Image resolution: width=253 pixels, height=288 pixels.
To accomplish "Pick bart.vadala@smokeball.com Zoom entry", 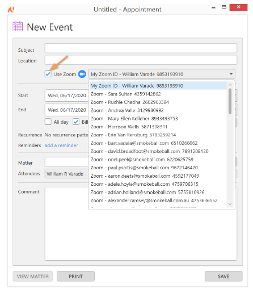I will point(158,143).
